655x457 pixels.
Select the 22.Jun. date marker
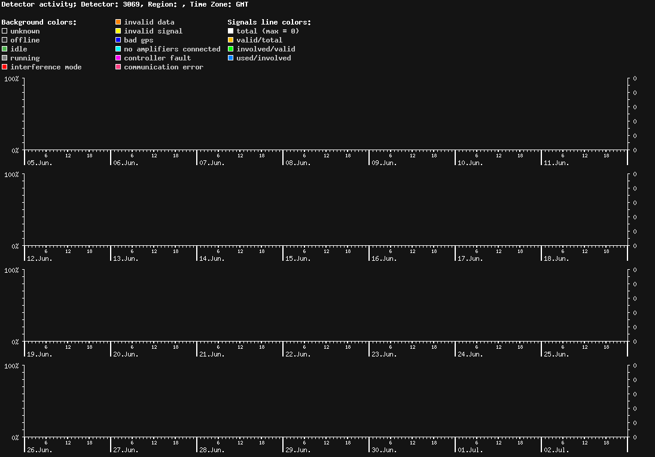(x=298, y=354)
